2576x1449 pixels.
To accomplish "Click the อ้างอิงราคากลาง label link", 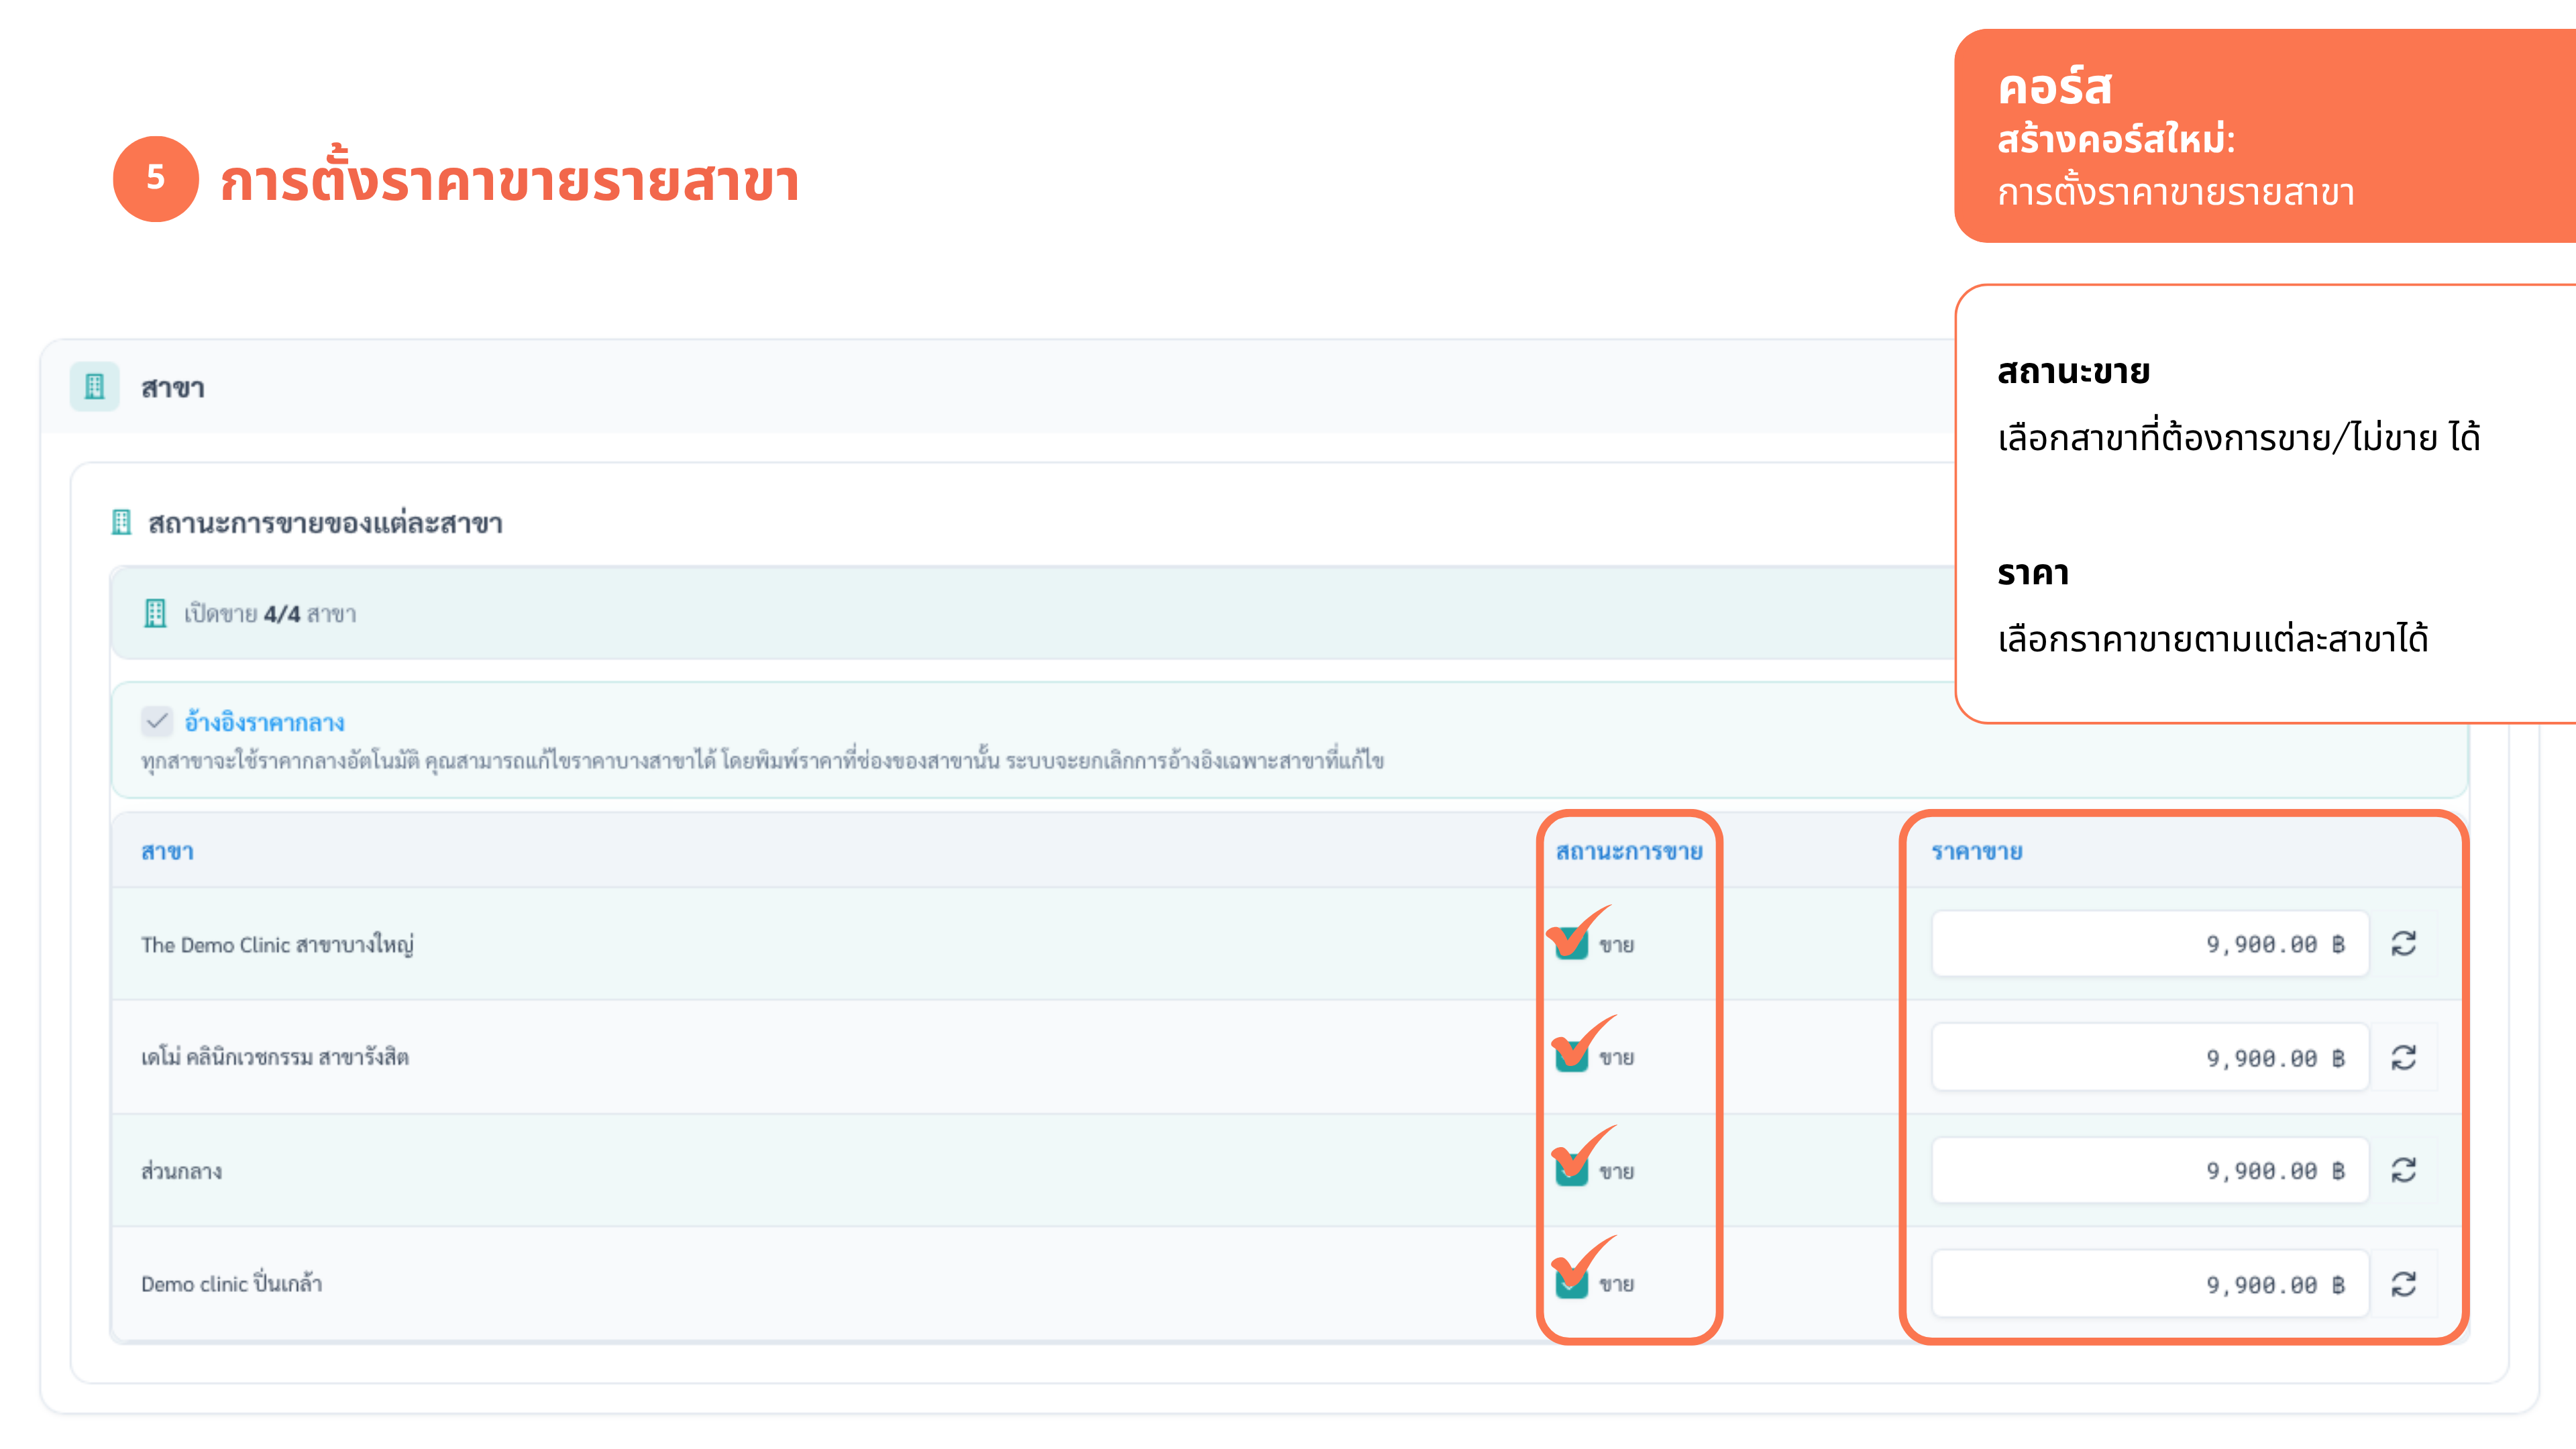I will click(x=264, y=722).
